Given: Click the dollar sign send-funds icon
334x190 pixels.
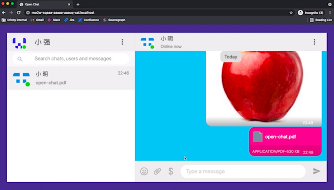Looking at the screenshot, I should point(170,171).
